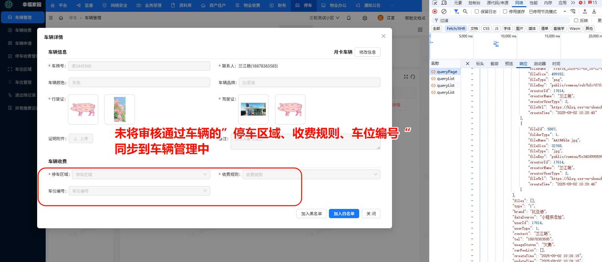
Task: Open the 标头 request tab
Action: [480, 64]
